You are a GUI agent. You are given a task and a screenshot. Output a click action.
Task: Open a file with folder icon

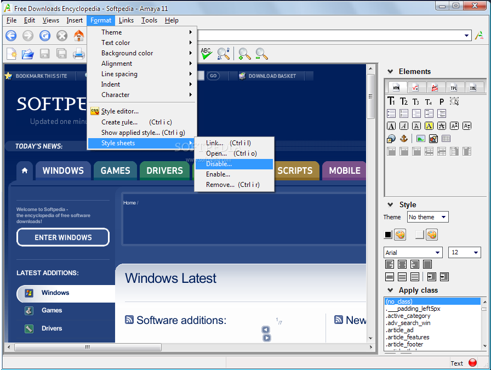point(28,54)
